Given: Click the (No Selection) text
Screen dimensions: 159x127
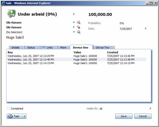Looking at the screenshot, I should coord(14,32).
